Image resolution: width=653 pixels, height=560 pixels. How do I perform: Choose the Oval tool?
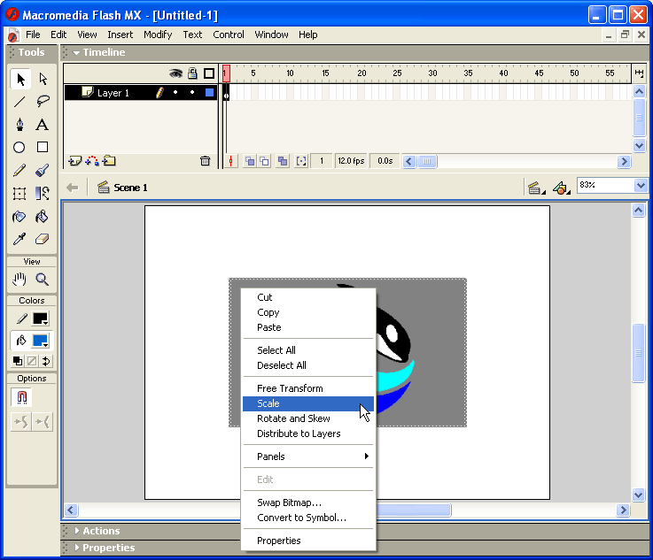[19, 148]
